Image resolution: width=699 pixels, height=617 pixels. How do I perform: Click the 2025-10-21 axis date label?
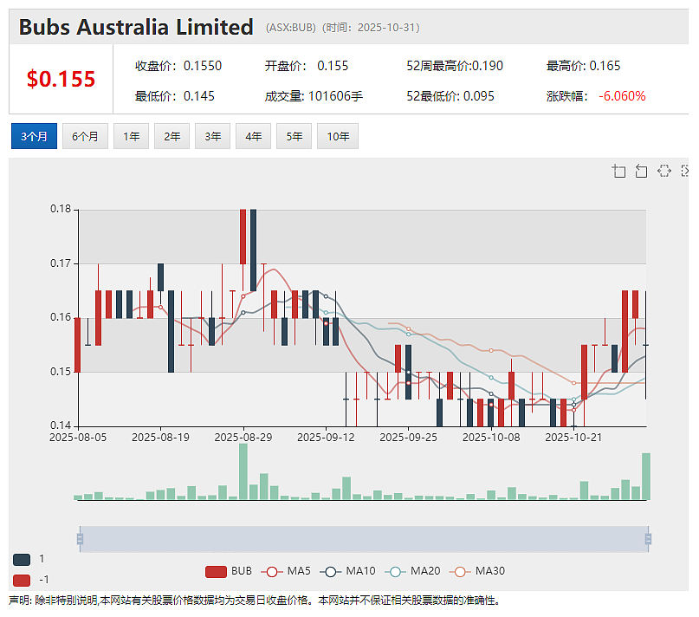[x=573, y=438]
